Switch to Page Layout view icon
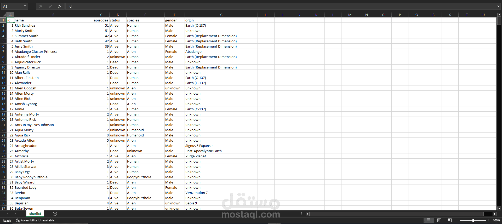The height and width of the screenshot is (224, 502). point(439,220)
